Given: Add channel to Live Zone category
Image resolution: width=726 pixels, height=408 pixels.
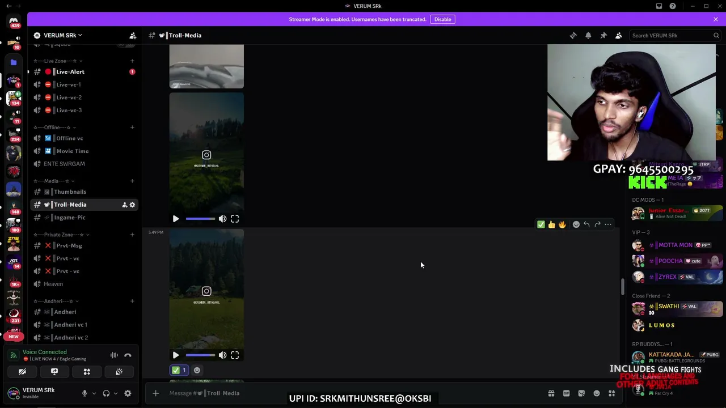Looking at the screenshot, I should tap(132, 61).
